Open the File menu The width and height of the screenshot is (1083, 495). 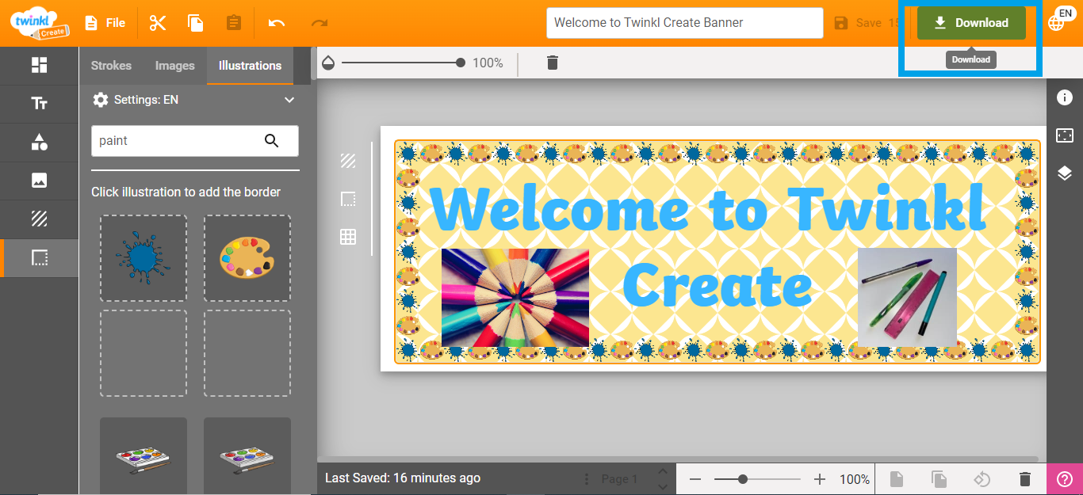coord(105,22)
